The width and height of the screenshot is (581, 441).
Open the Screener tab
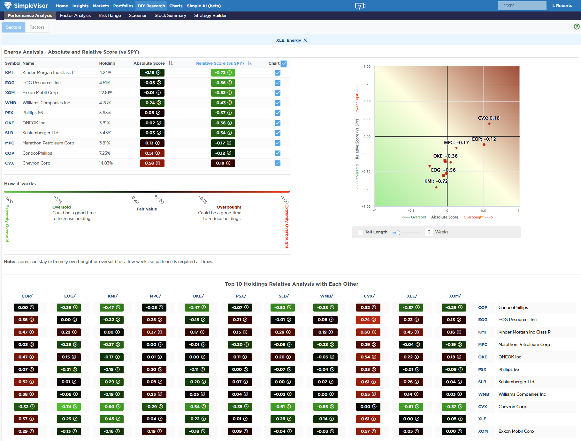(138, 15)
